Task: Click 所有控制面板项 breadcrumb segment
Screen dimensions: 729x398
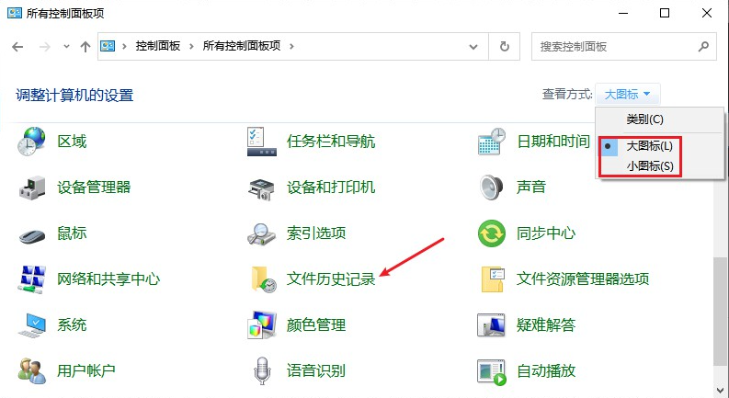Action: pos(242,46)
